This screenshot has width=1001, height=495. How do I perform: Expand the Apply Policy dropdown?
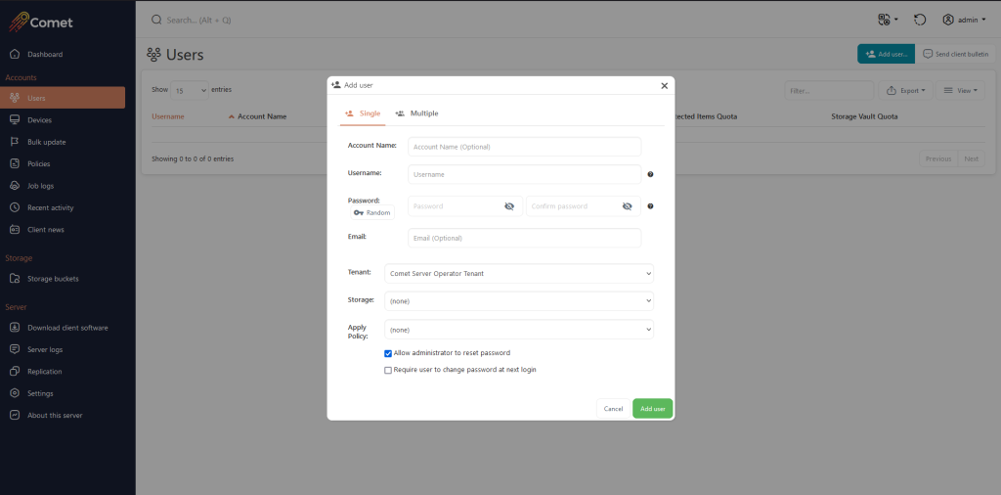519,330
